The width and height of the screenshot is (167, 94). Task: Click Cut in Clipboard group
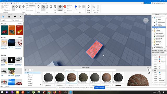(x=6, y=8)
